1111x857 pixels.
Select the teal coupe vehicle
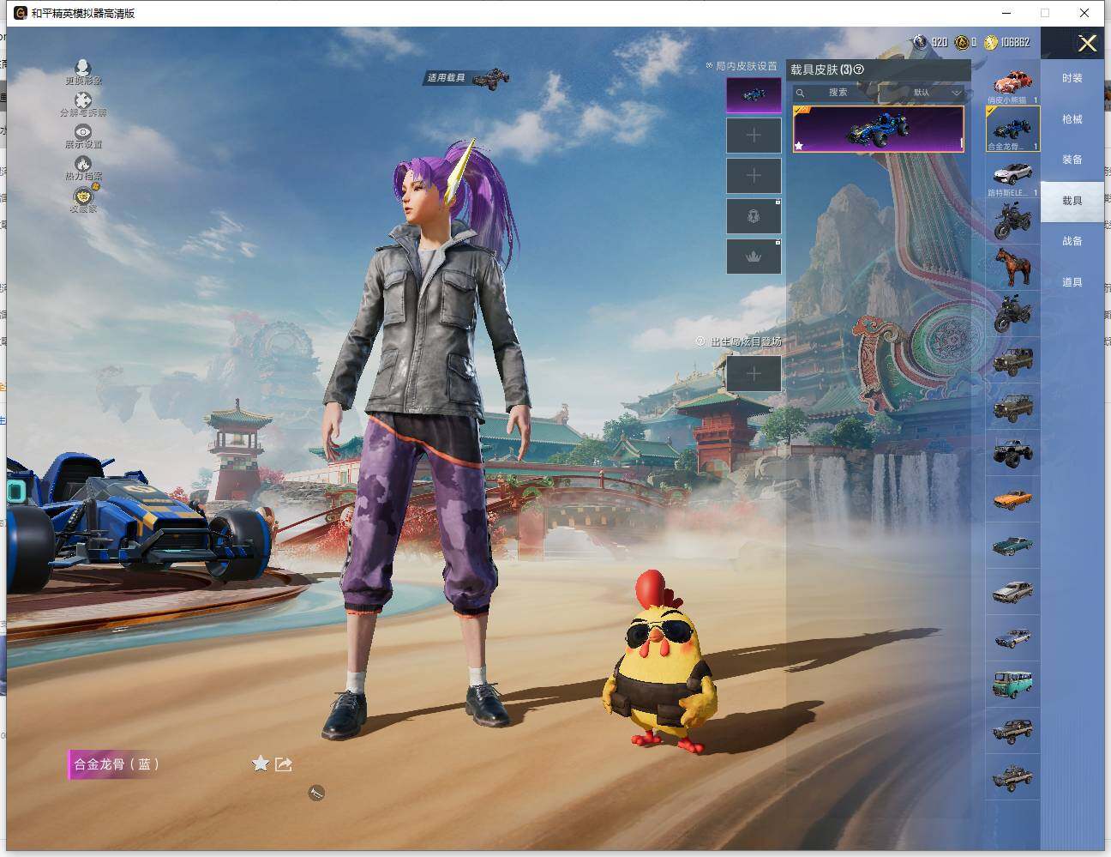(1012, 545)
